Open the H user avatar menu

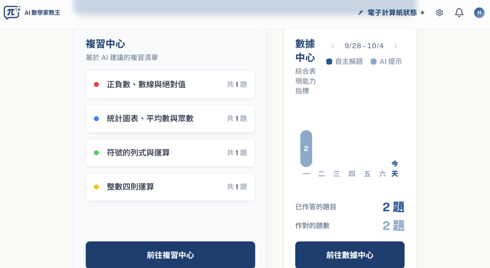coord(479,13)
